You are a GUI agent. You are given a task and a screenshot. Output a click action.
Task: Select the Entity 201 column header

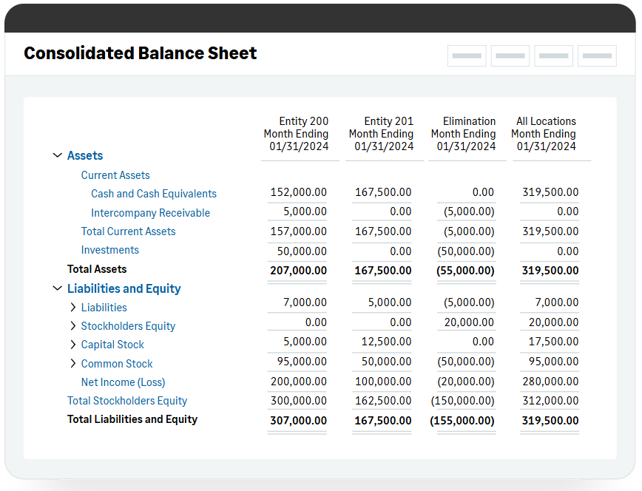(381, 134)
